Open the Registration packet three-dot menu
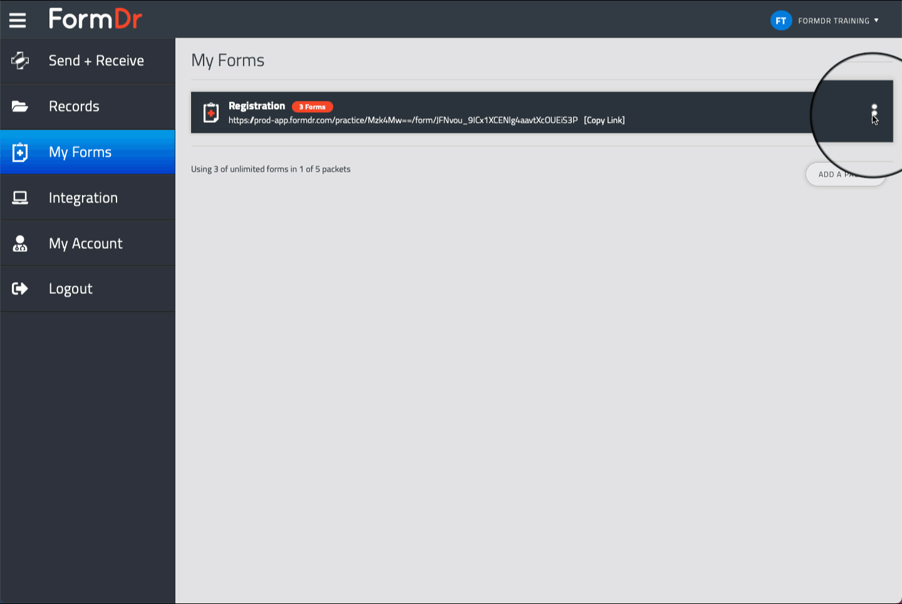The width and height of the screenshot is (902, 604). (874, 113)
